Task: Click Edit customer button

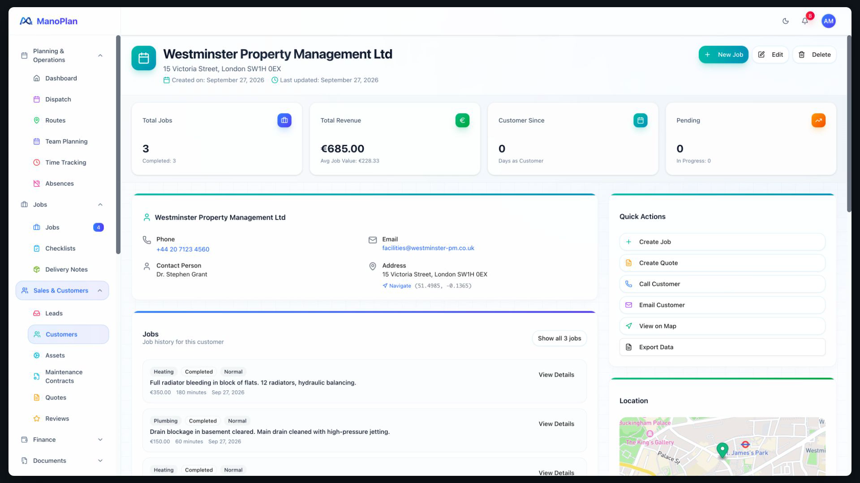Action: (770, 55)
